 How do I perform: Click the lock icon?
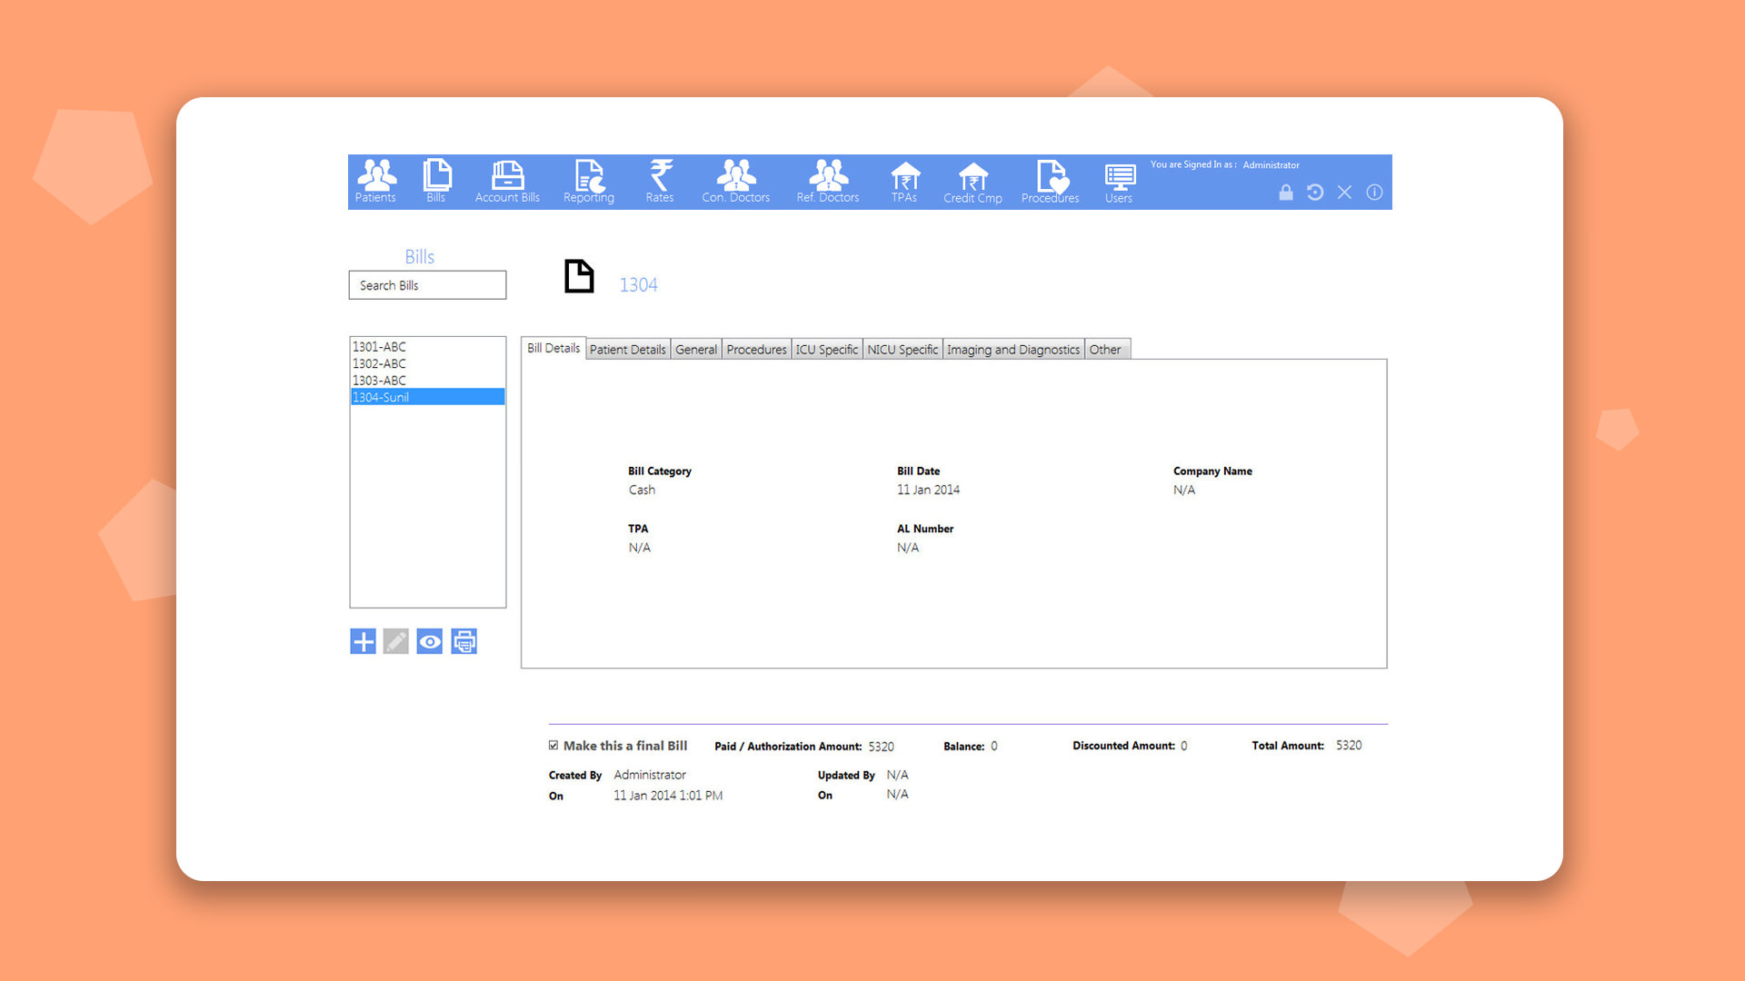[1286, 193]
